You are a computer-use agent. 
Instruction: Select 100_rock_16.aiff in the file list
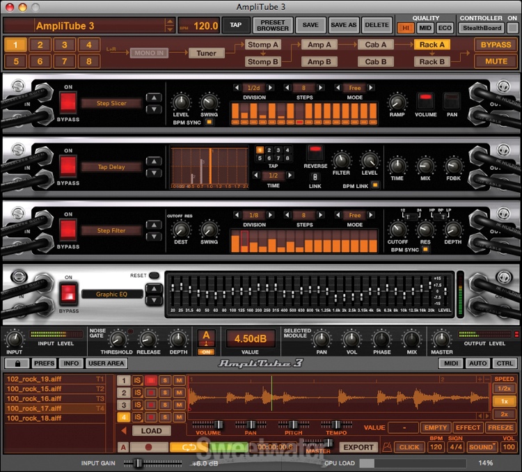[x=35, y=399]
